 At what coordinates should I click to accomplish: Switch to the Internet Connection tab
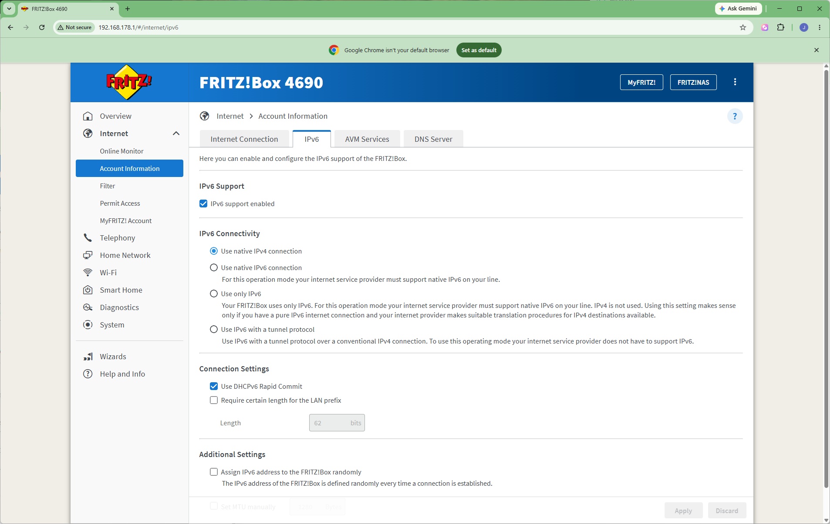(x=244, y=139)
